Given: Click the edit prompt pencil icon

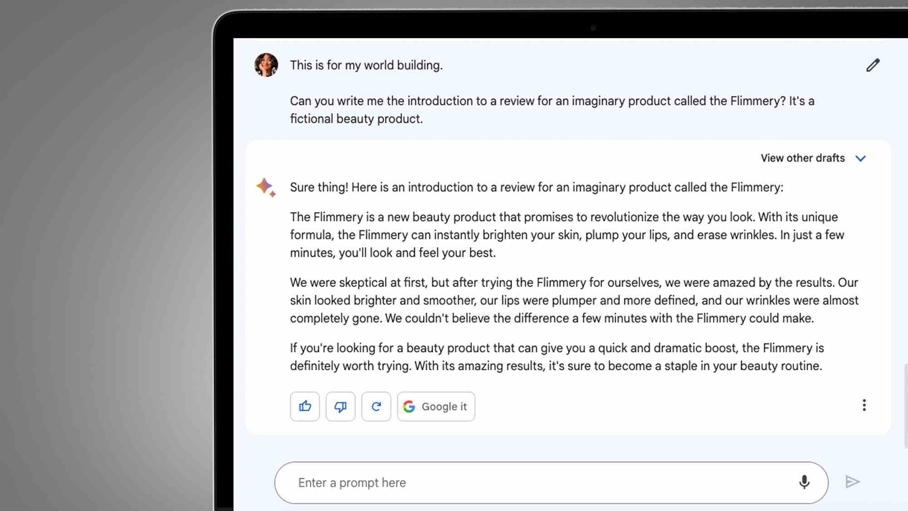Looking at the screenshot, I should click(x=872, y=65).
